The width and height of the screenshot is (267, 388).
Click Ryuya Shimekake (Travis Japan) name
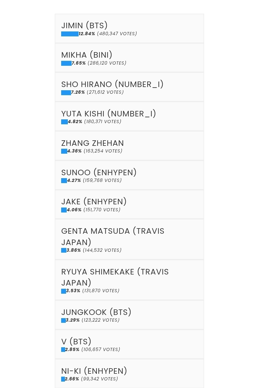point(115,277)
